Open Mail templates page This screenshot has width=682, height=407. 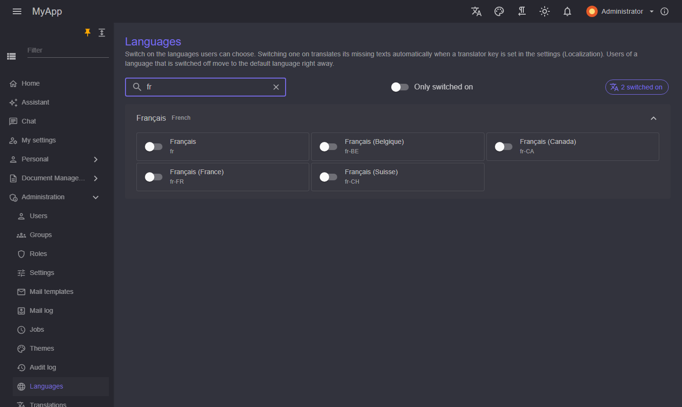pyautogui.click(x=61, y=292)
